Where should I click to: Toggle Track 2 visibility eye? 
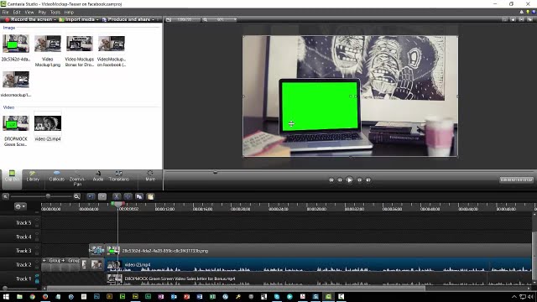point(37,262)
